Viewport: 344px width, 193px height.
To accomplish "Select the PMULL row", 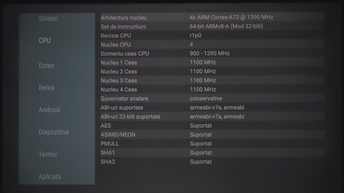I will click(212, 143).
